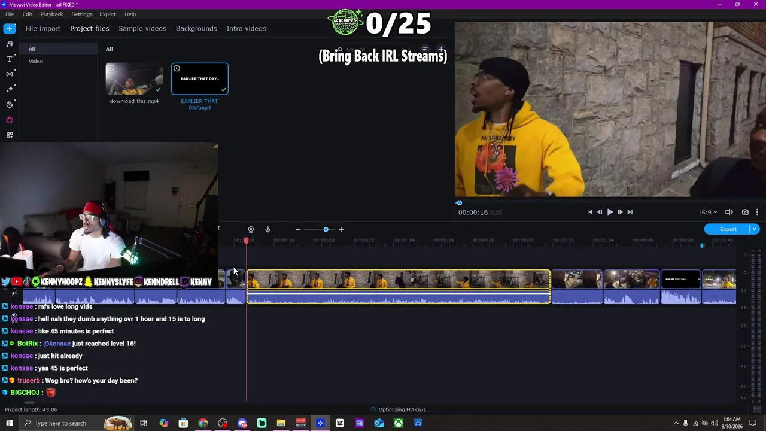Image resolution: width=766 pixels, height=431 pixels.
Task: Open the Effects sparkle panel
Action: point(10,89)
